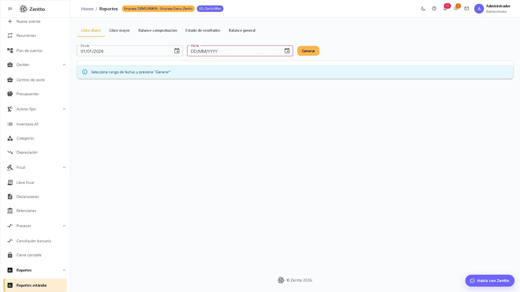
Task: Click the info icon in the blue alert
Action: click(85, 72)
